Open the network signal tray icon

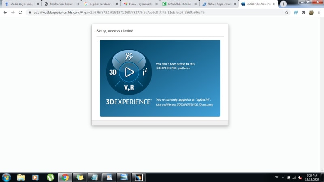pos(294,178)
